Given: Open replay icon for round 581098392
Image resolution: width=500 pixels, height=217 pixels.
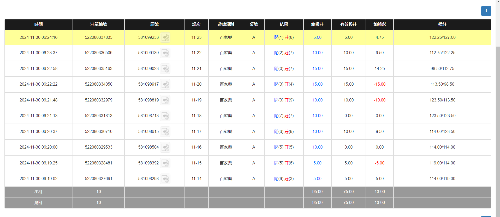Looking at the screenshot, I should point(165,163).
